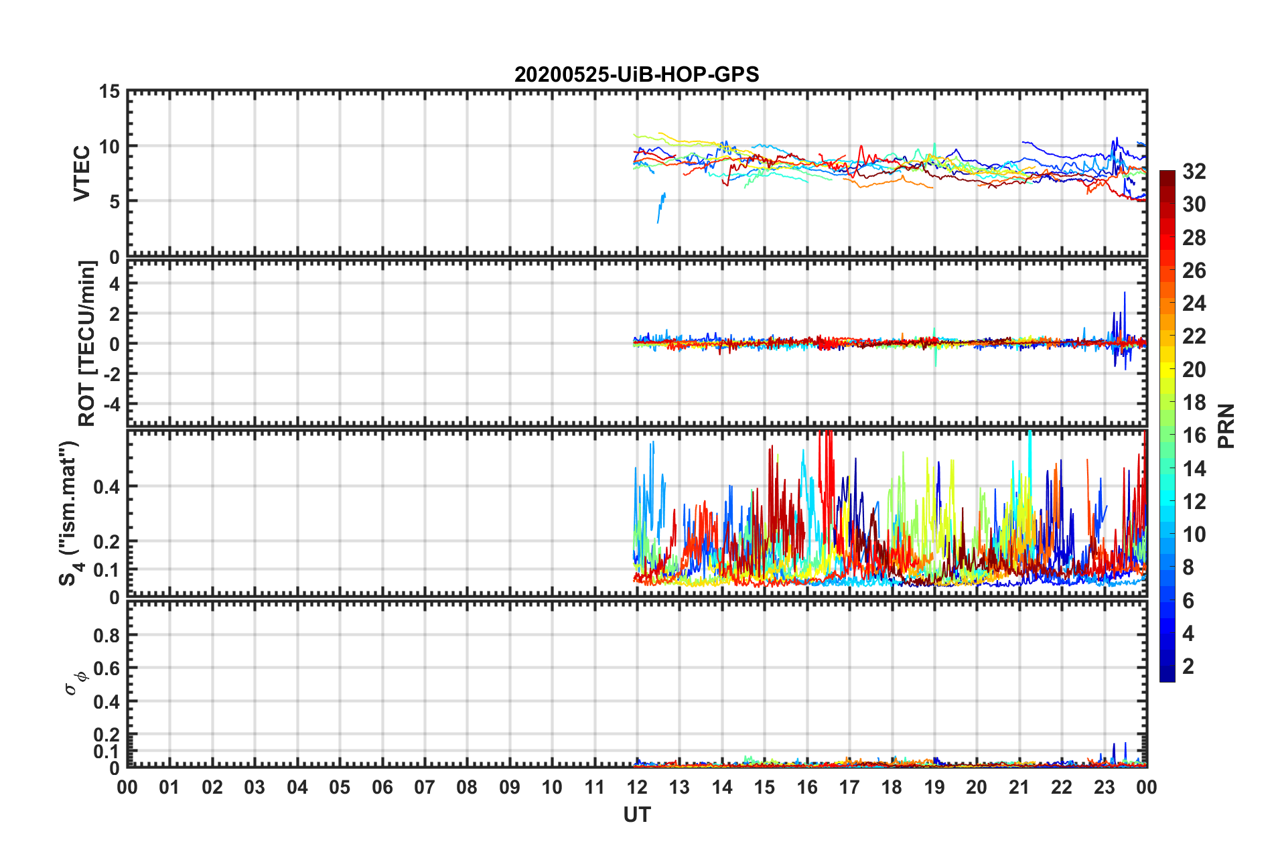Click the "10" PRN colorbar tick label
This screenshot has height=852, width=1274.
point(1194,535)
